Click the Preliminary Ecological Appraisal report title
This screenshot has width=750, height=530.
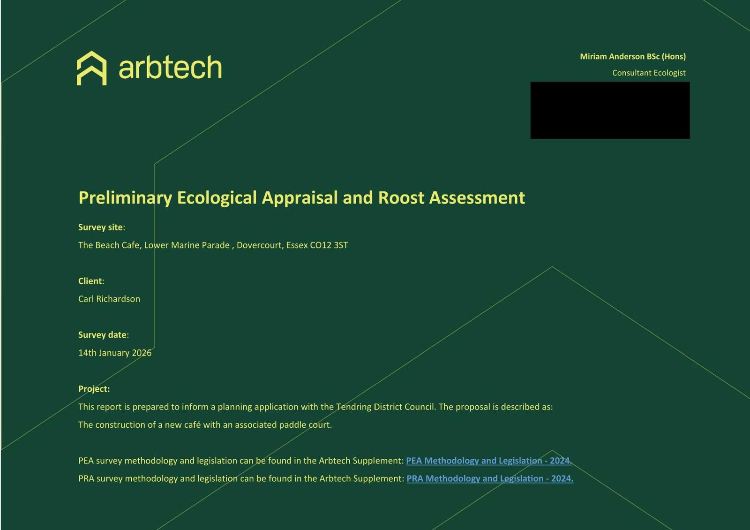[301, 197]
